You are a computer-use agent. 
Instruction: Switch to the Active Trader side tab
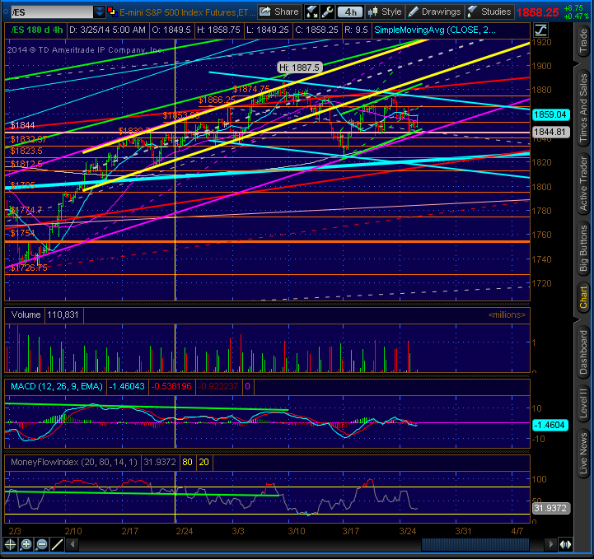[584, 184]
